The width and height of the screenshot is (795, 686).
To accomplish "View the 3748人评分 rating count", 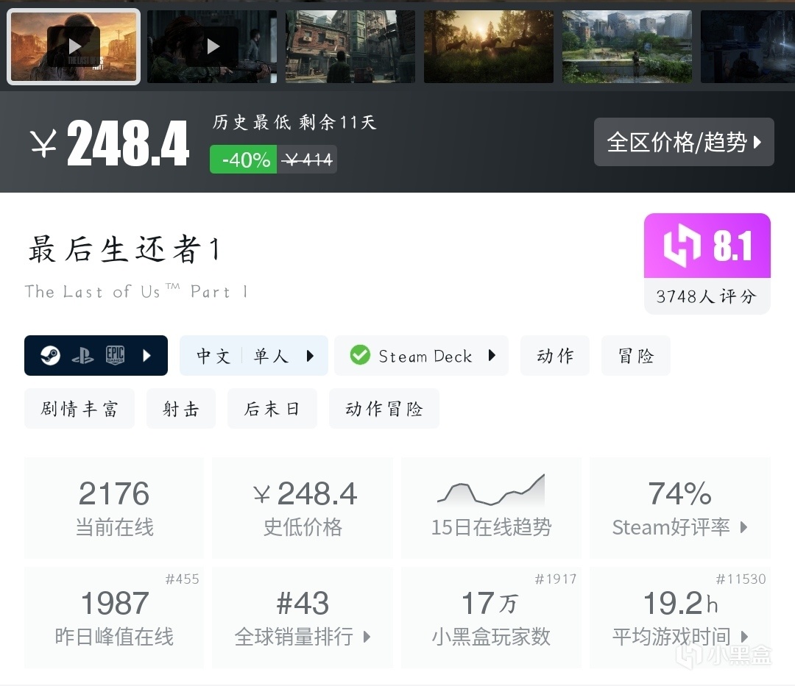I will [x=706, y=296].
